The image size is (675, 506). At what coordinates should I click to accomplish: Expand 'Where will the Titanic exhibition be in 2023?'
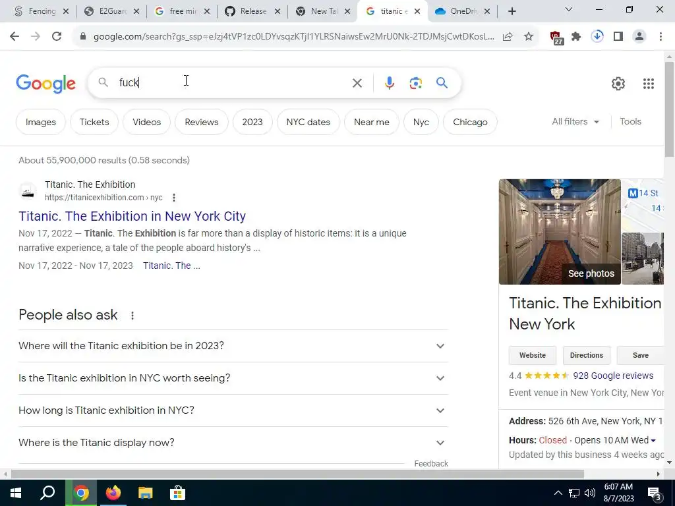[x=233, y=346]
